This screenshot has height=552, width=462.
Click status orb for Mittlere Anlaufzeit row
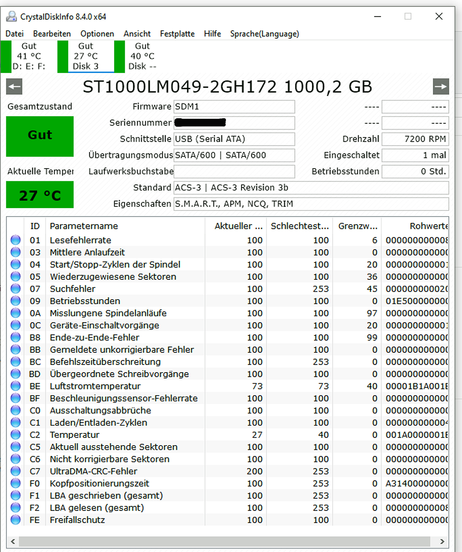pos(16,252)
